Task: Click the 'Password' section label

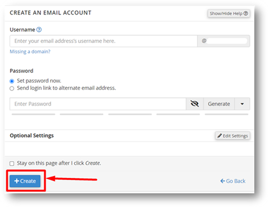Action: 21,71
